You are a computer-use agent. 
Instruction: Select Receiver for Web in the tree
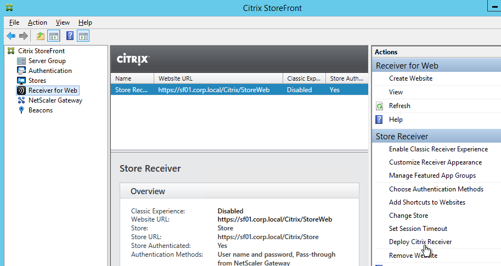(x=53, y=90)
